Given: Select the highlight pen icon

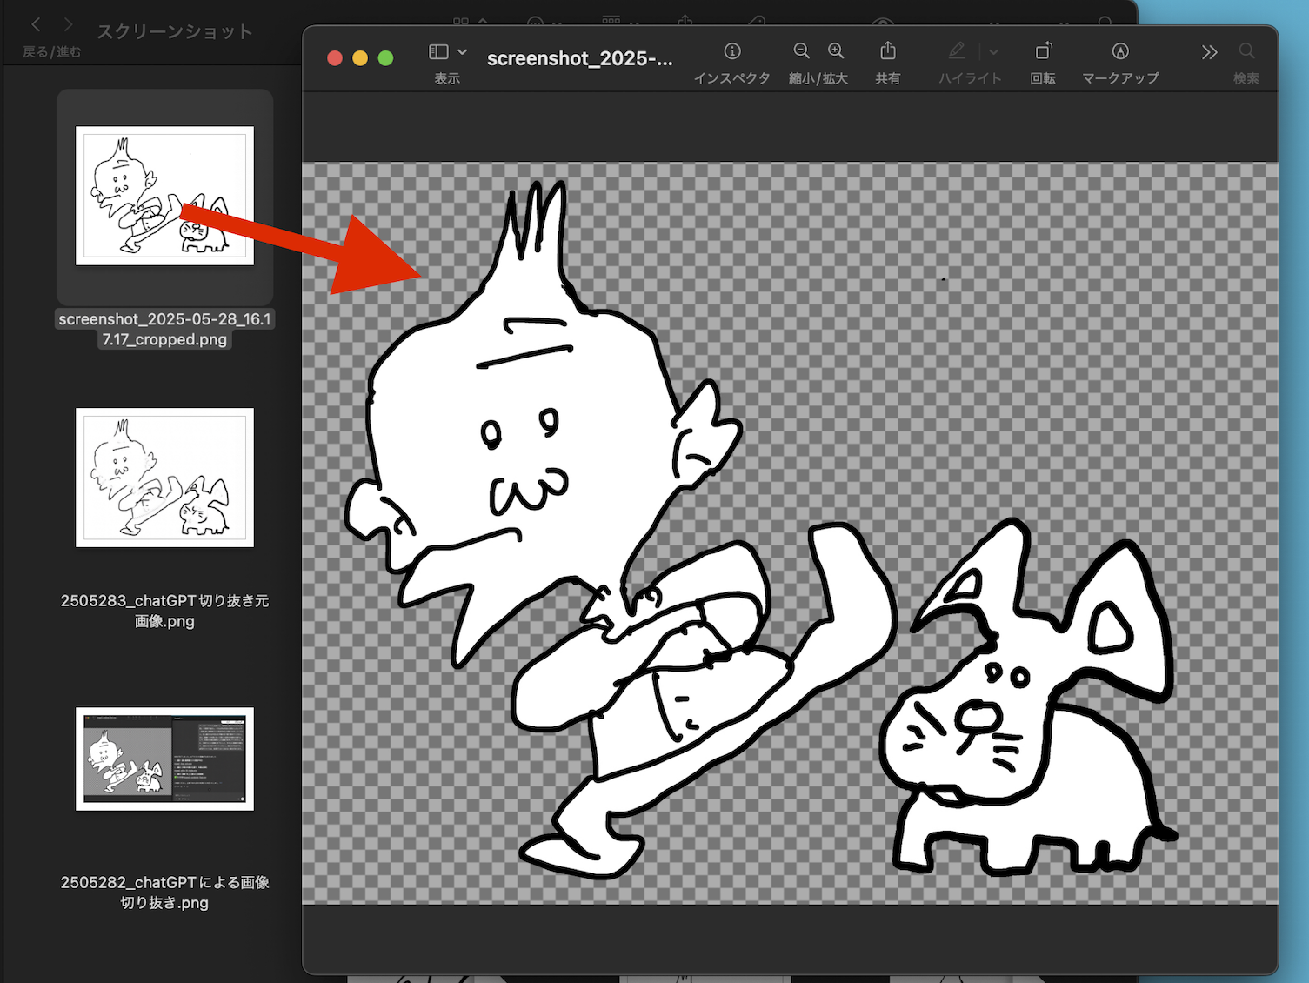Looking at the screenshot, I should [957, 51].
